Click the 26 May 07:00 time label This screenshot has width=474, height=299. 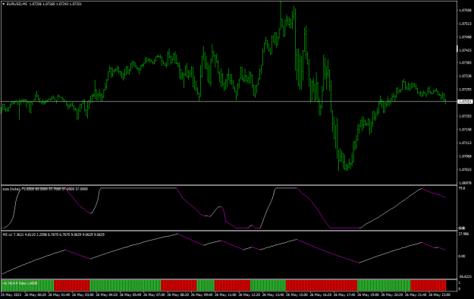154,294
